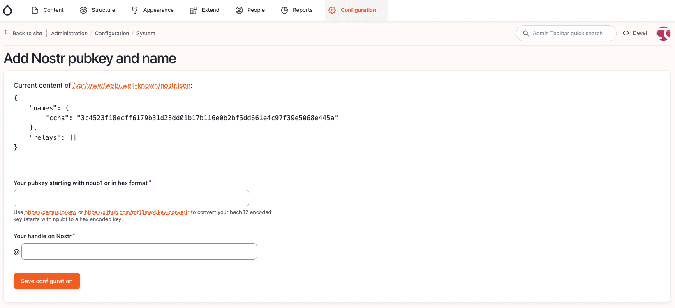
Task: Select the Configuration menu label
Action: (358, 10)
